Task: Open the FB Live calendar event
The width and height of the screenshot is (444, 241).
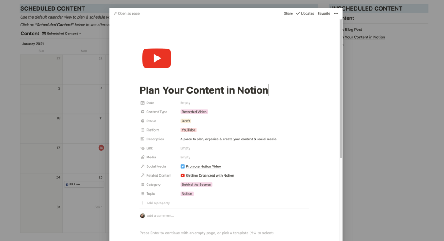Action: click(84, 185)
